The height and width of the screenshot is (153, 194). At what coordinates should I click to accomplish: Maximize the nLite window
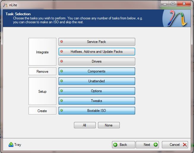[x=173, y=4]
